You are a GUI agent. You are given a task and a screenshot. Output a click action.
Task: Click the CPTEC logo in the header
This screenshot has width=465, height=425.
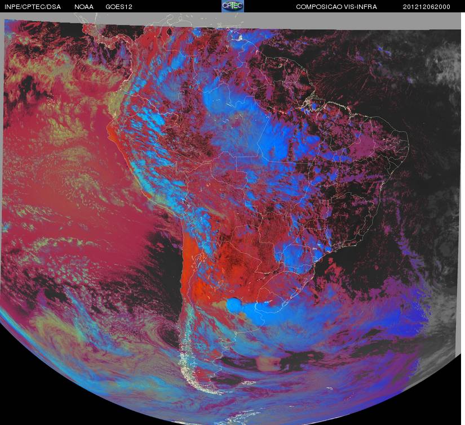pyautogui.click(x=232, y=6)
